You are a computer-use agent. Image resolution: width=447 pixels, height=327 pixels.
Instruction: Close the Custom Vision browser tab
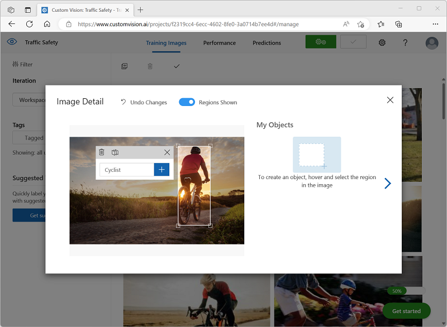(x=127, y=10)
